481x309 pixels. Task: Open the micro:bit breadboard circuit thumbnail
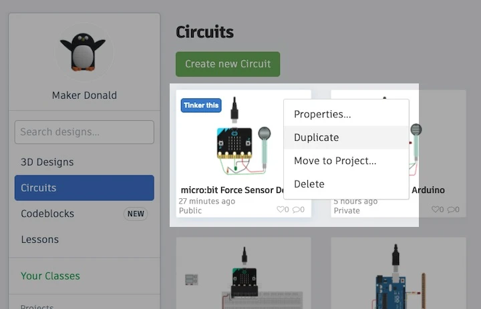[244, 273]
